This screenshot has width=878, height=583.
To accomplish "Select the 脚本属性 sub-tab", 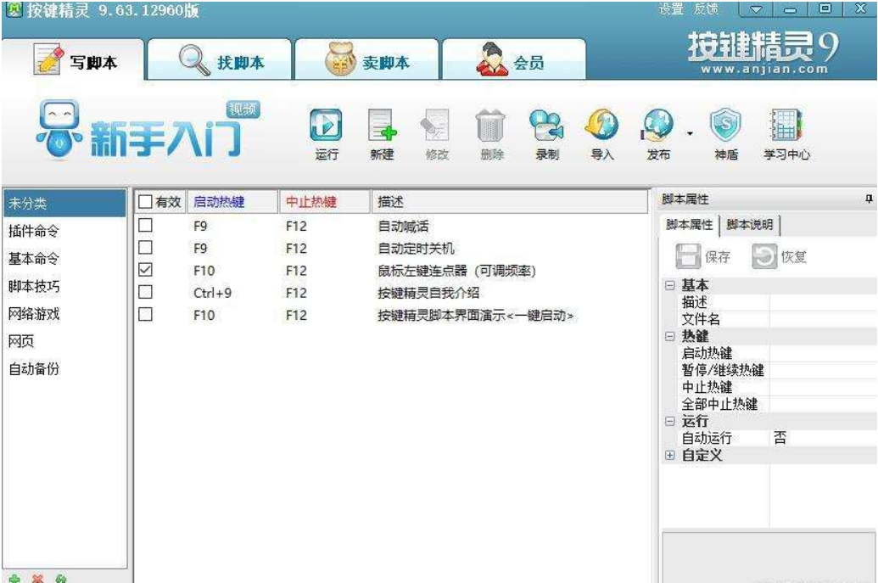I will click(690, 225).
